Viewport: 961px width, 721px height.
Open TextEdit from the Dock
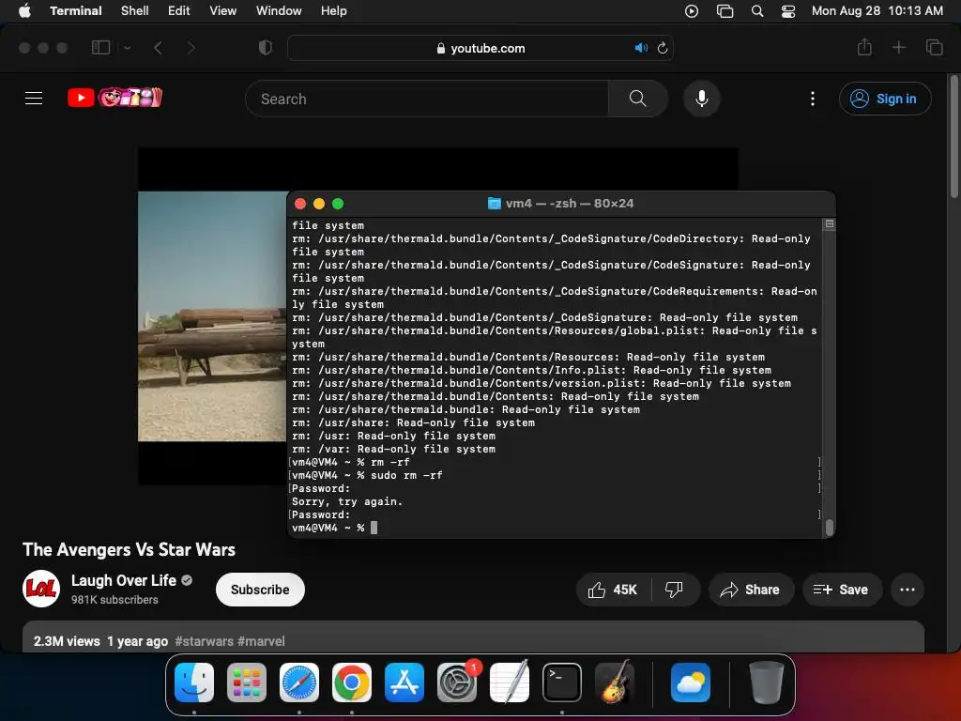(x=510, y=683)
